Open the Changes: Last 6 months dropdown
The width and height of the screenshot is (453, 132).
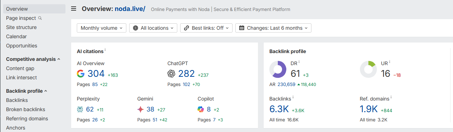(273, 28)
